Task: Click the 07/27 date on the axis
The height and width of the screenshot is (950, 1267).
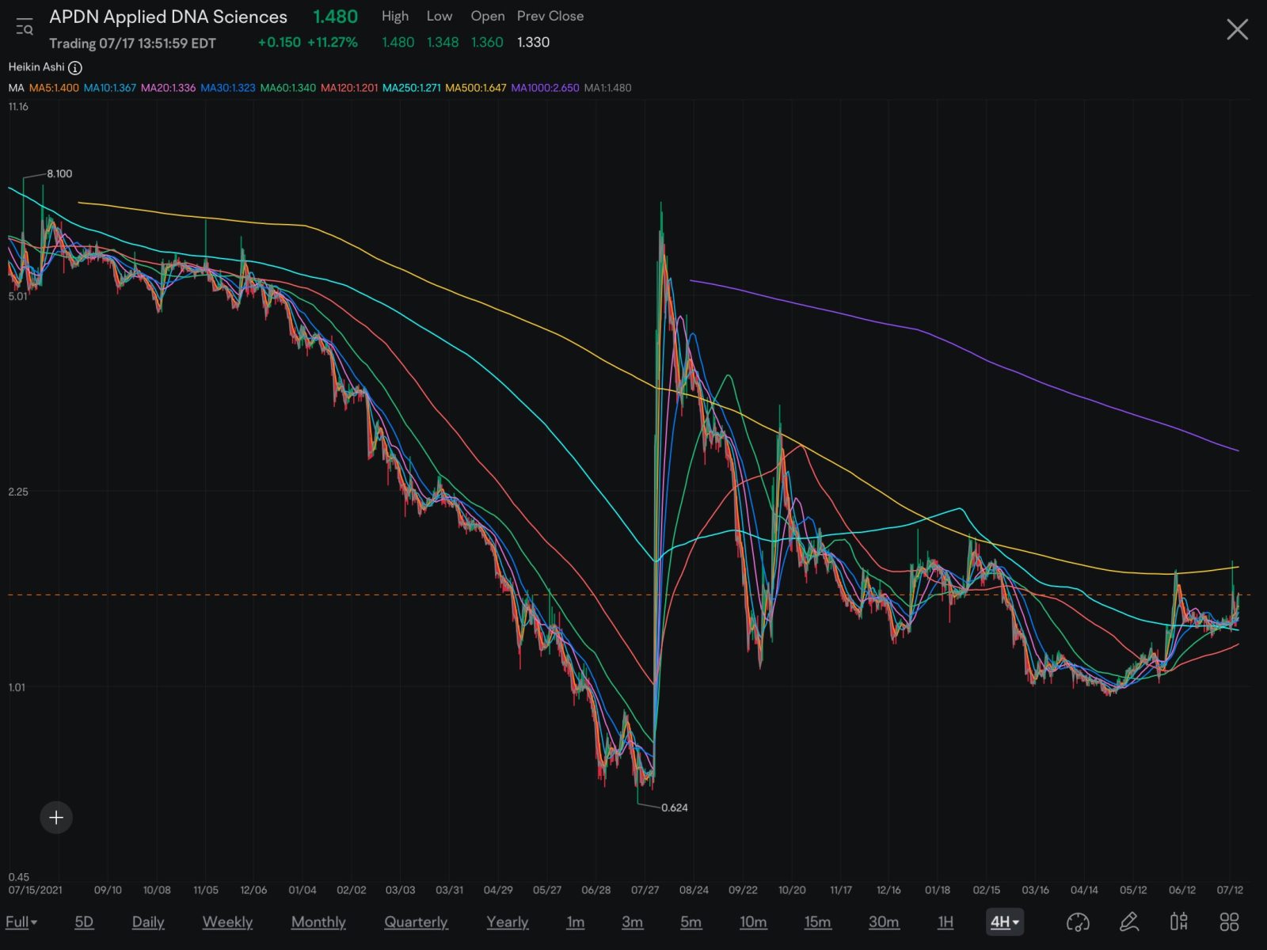Action: click(645, 890)
